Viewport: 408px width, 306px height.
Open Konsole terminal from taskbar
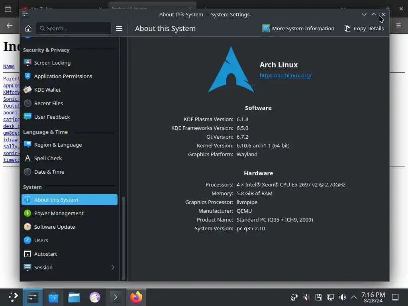click(116, 297)
